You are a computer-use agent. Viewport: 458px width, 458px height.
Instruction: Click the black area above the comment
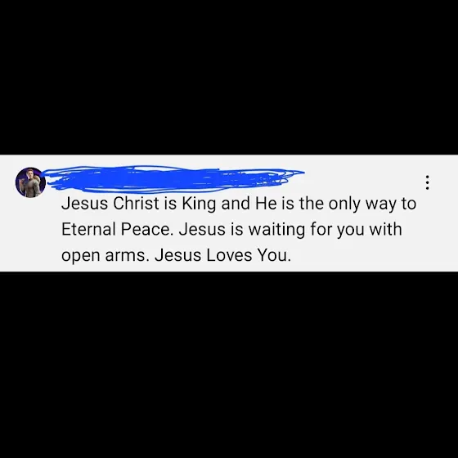tap(229, 77)
